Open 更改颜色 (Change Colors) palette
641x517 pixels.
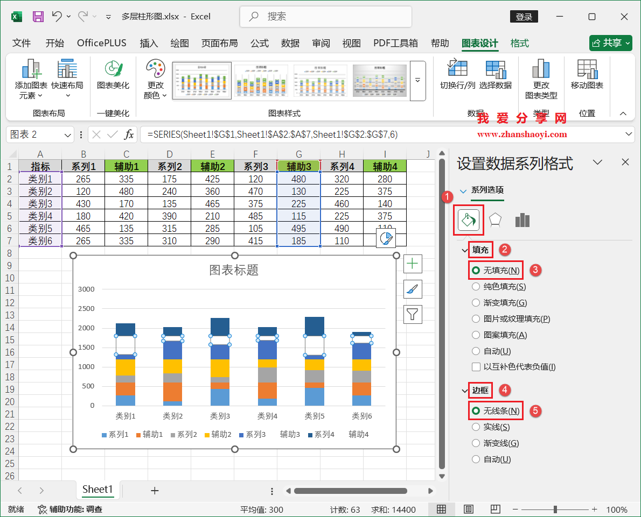155,80
